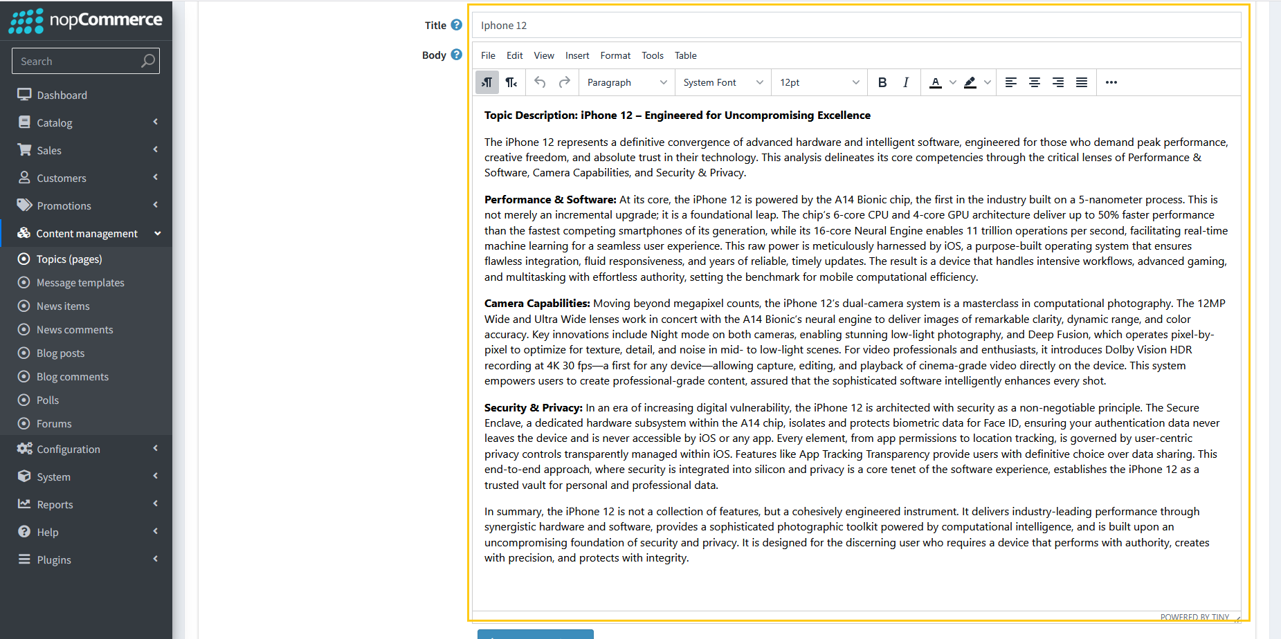Screen dimensions: 1281x639
Task: Apply bold formatting
Action: tap(882, 82)
